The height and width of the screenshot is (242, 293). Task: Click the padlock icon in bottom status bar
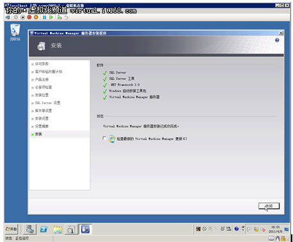coord(283,238)
